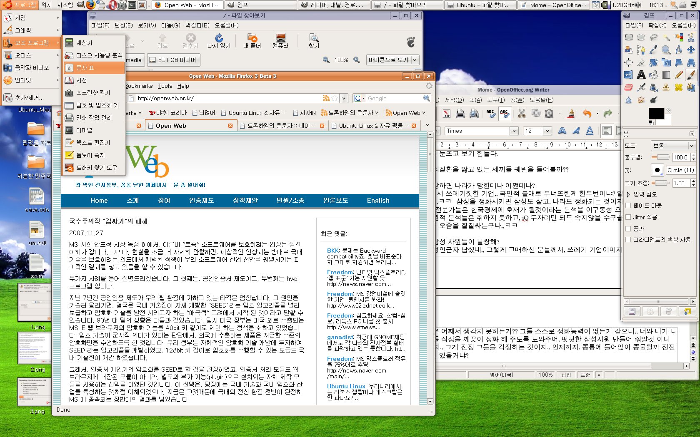Enable 그라디언트의 색상 사용 checkbox
The height and width of the screenshot is (437, 700).
coord(628,240)
